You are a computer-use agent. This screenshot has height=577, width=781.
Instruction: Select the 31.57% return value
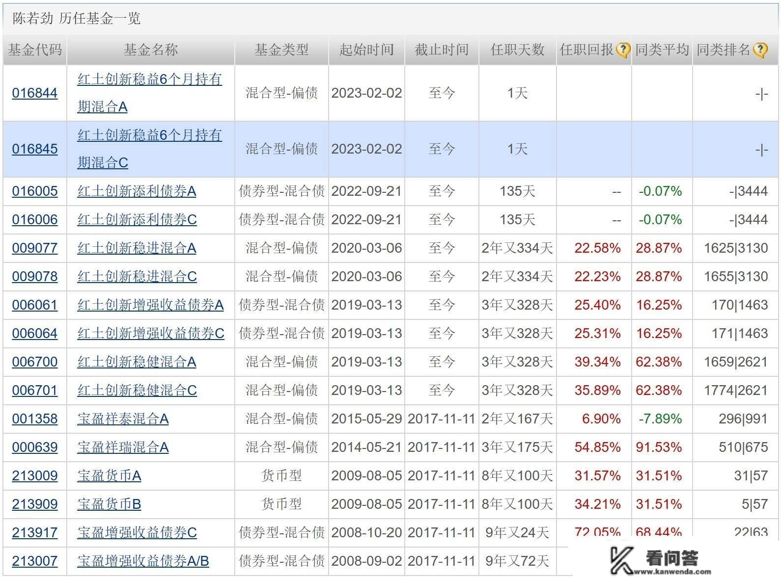598,476
